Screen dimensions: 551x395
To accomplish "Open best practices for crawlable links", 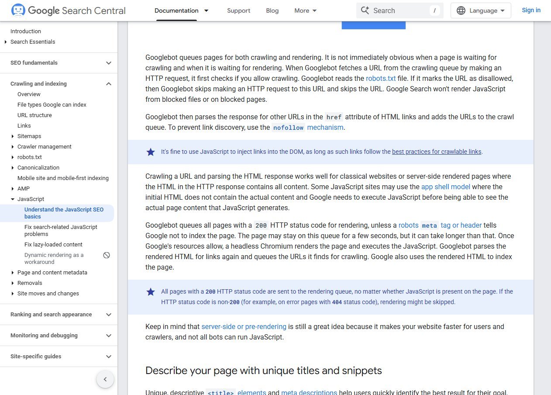I will [x=437, y=152].
